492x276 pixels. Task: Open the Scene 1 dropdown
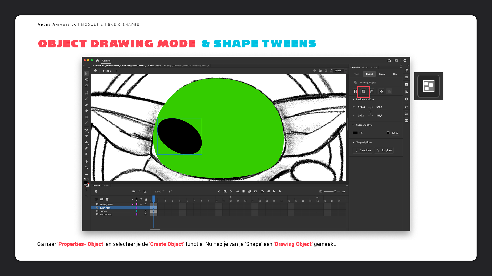(x=116, y=71)
